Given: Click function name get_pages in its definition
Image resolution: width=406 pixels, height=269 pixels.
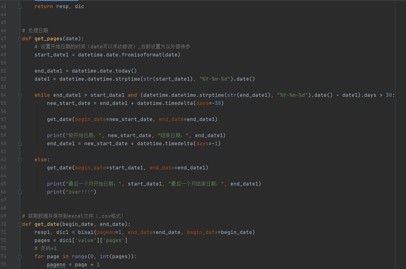Looking at the screenshot, I should (48, 39).
